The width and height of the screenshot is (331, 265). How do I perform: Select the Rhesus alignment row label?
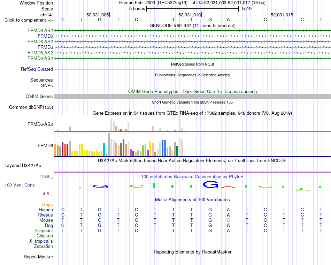[x=45, y=215]
